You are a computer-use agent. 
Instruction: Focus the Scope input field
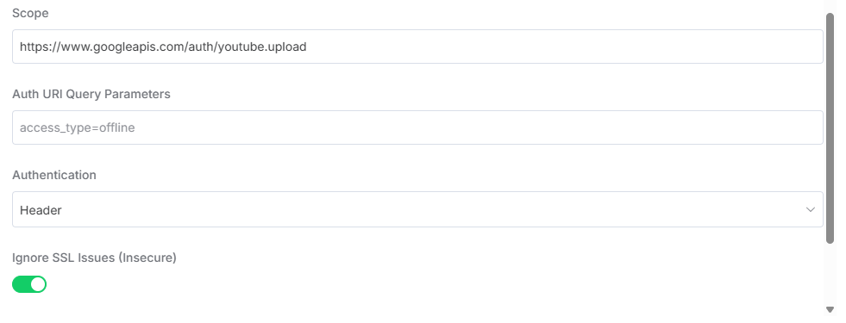(x=417, y=47)
